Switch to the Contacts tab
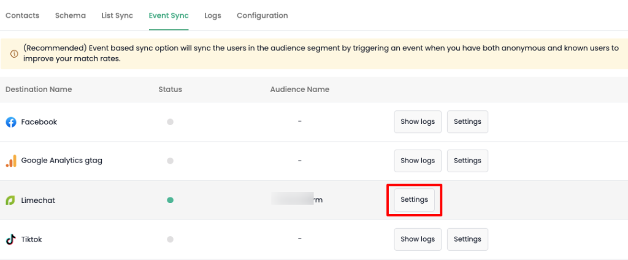Image resolution: width=628 pixels, height=260 pixels. pyautogui.click(x=22, y=15)
